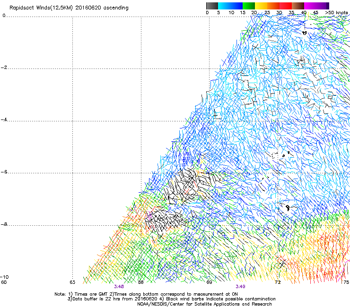The width and height of the screenshot is (350, 307).
Task: Click legend scale label '25'
Action: [x=267, y=13]
